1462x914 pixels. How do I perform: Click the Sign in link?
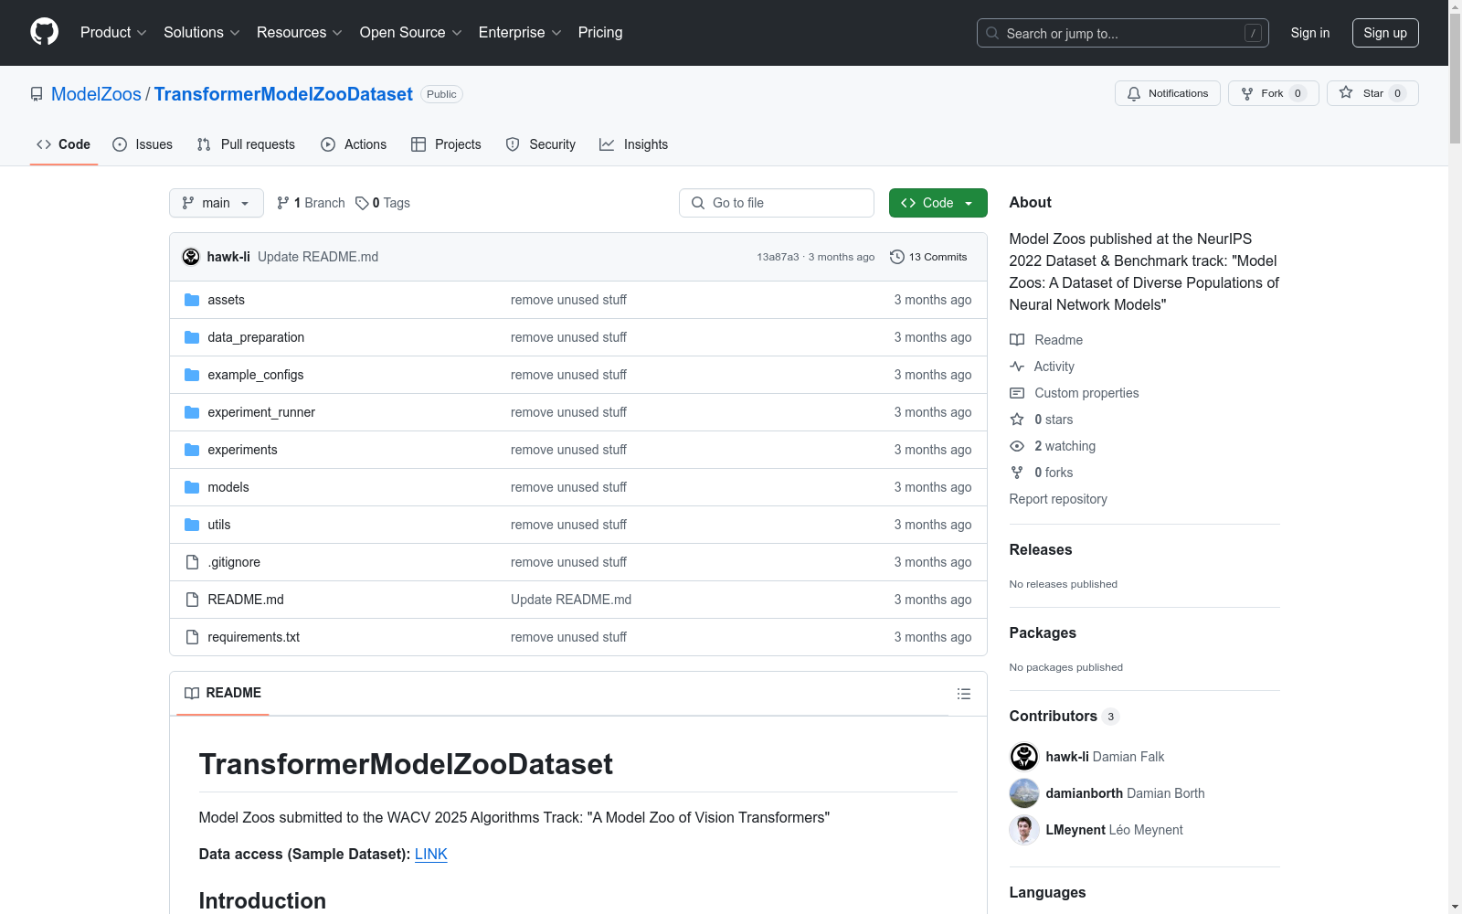(x=1310, y=33)
